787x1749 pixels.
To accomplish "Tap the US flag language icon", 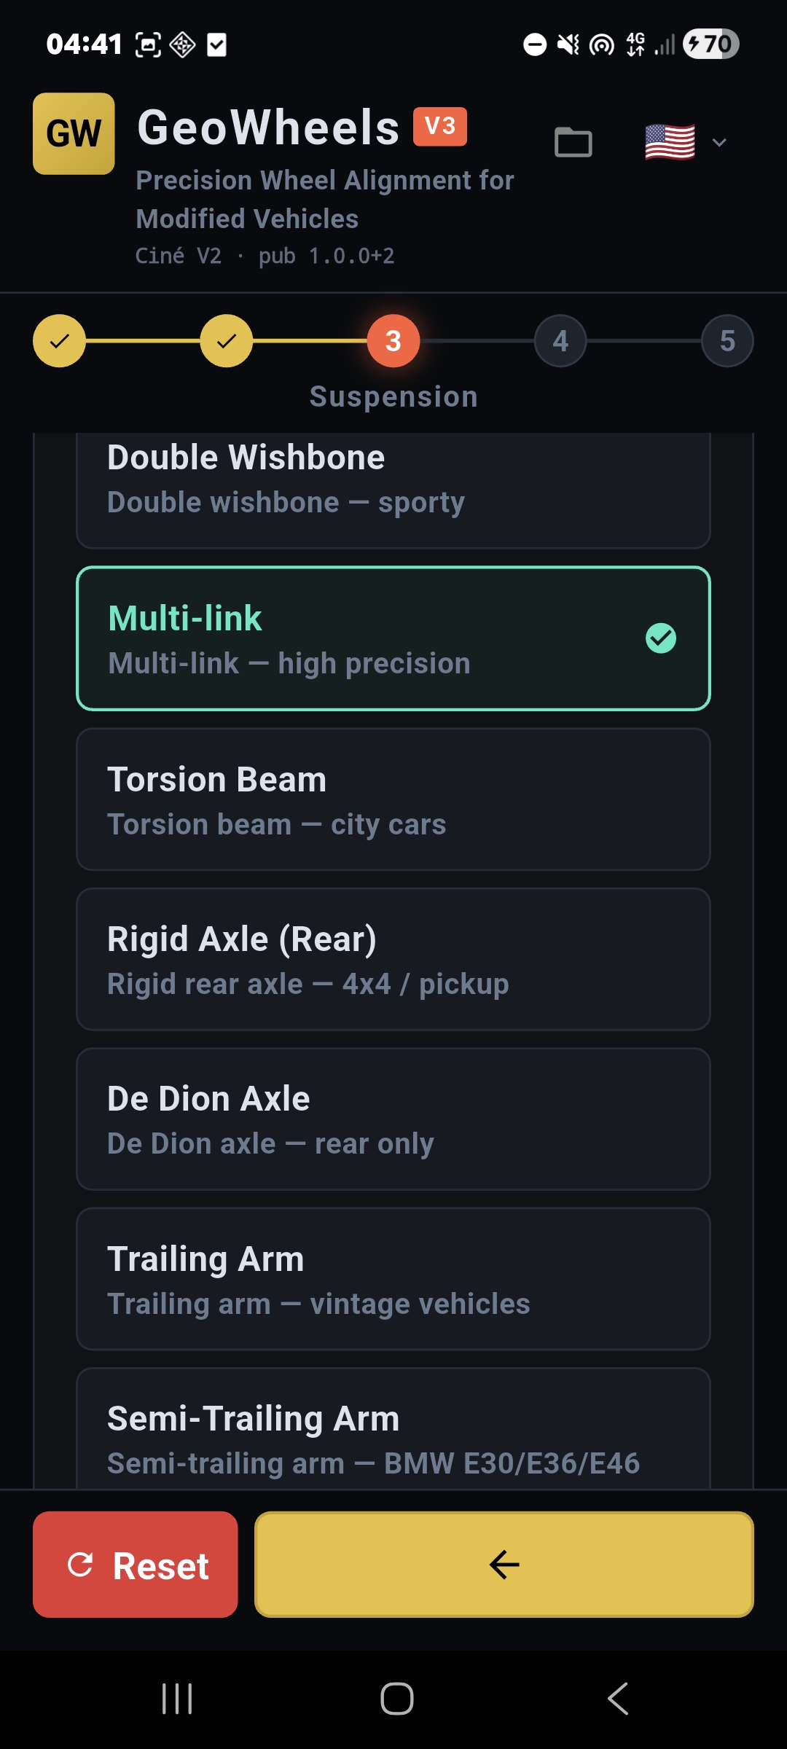I will pos(670,142).
